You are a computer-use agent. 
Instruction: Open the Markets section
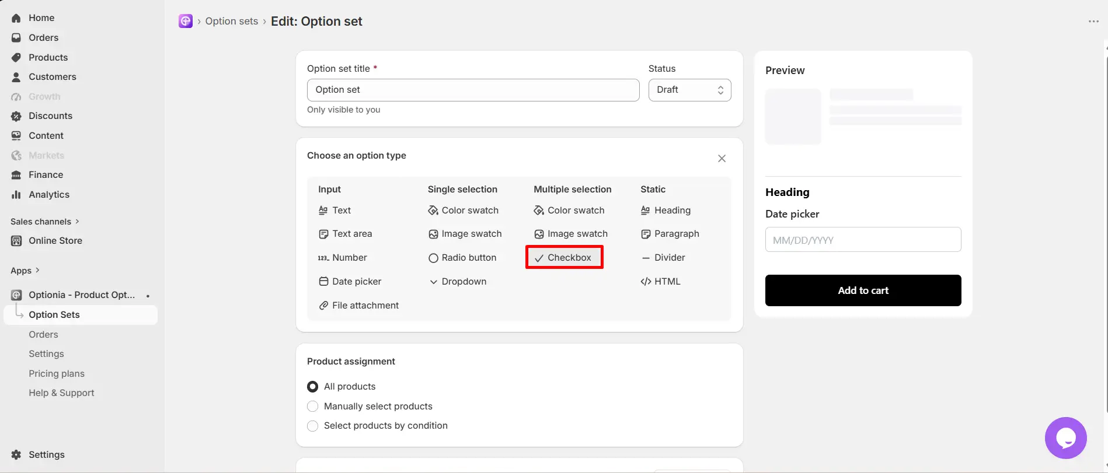tap(46, 156)
